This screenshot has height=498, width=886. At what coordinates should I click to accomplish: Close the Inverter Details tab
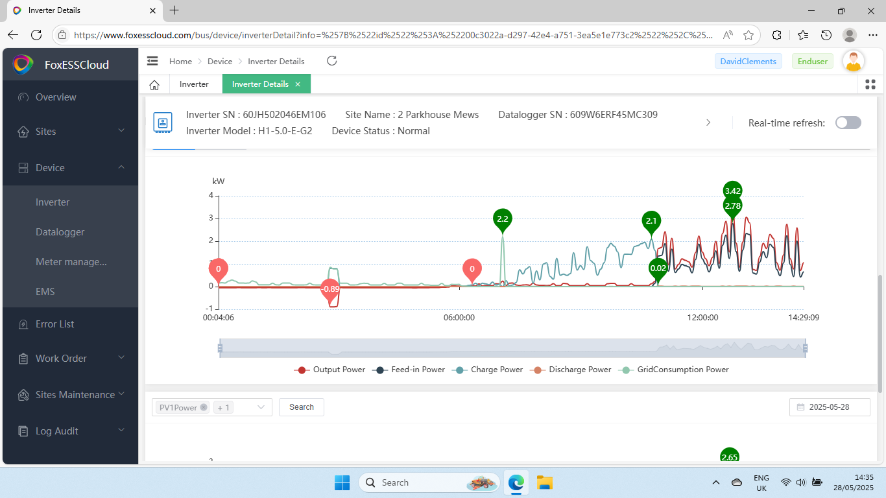(298, 84)
